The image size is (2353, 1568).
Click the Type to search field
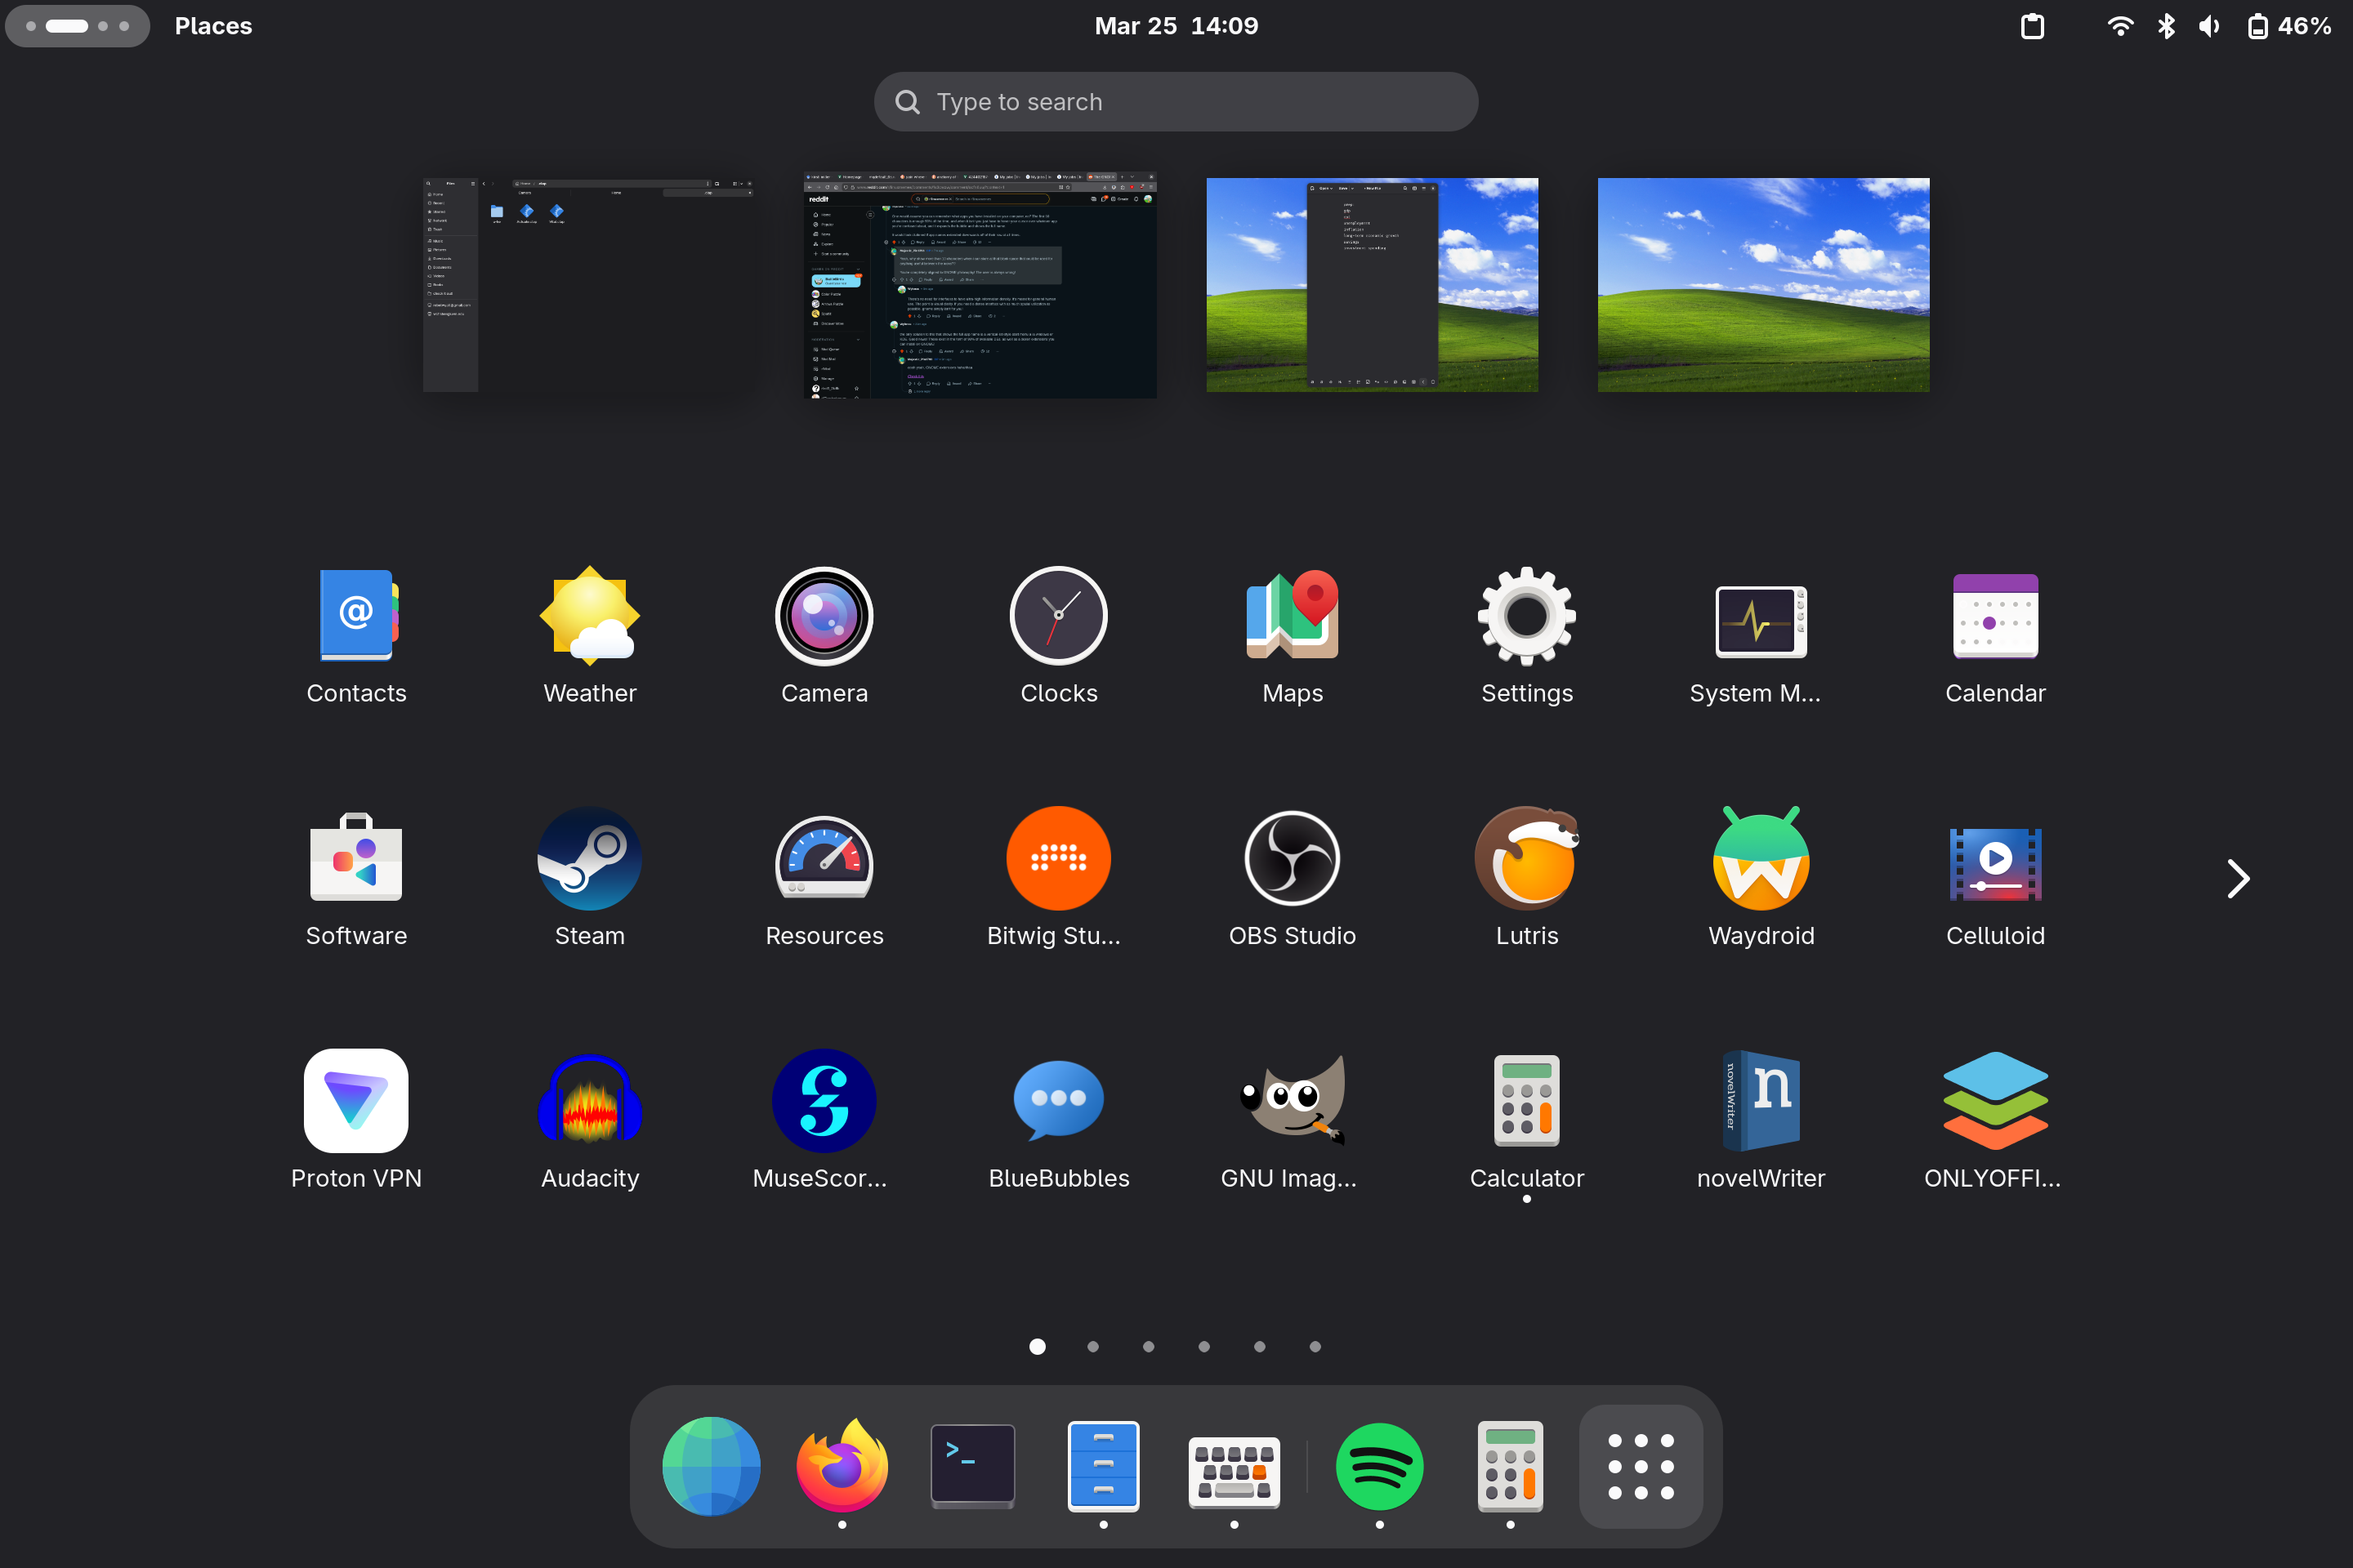point(1176,102)
